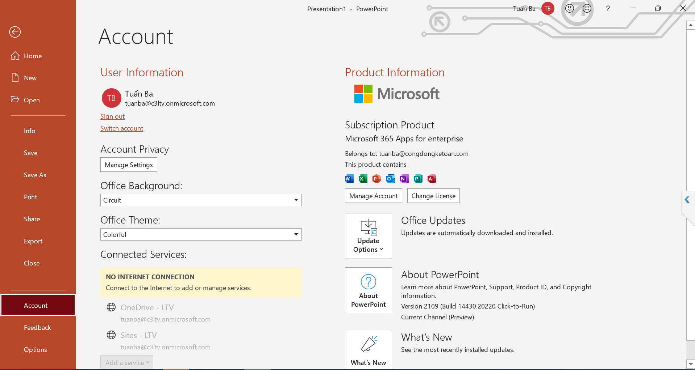695x370 pixels.
Task: Expand the collapsed side pane chevron
Action: click(687, 200)
